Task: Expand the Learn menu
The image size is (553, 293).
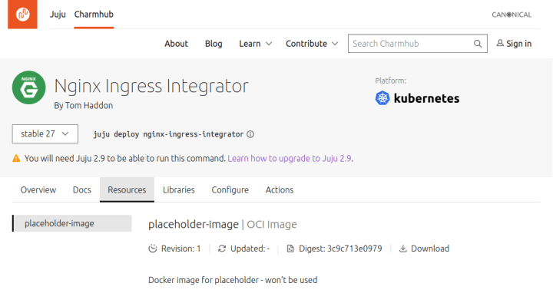Action: [x=255, y=44]
